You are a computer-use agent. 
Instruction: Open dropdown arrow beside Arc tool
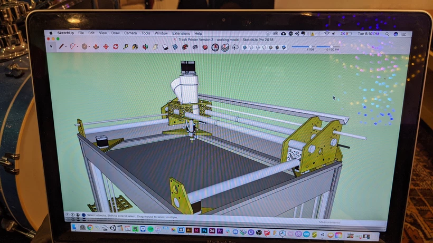pyautogui.click(x=77, y=46)
